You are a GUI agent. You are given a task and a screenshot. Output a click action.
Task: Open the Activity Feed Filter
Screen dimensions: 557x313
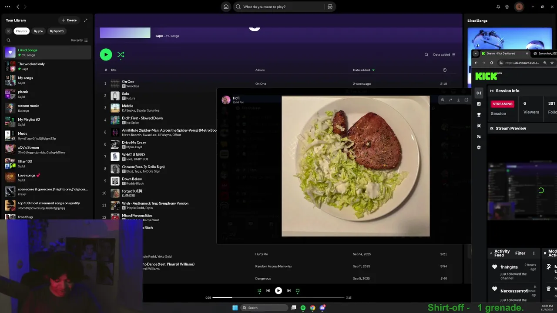[x=520, y=253]
